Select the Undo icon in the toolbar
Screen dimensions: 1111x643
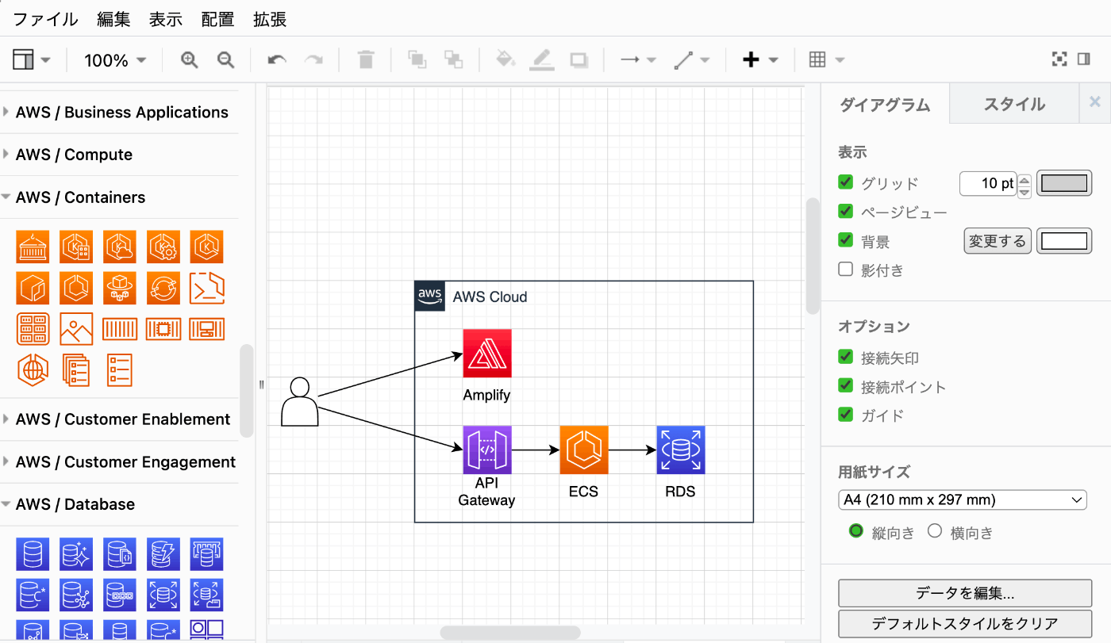275,59
